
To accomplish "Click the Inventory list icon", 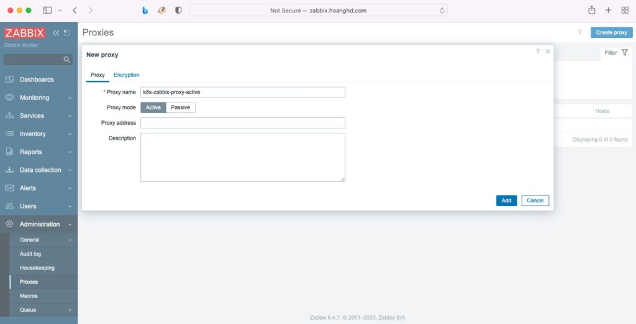I will point(9,133).
